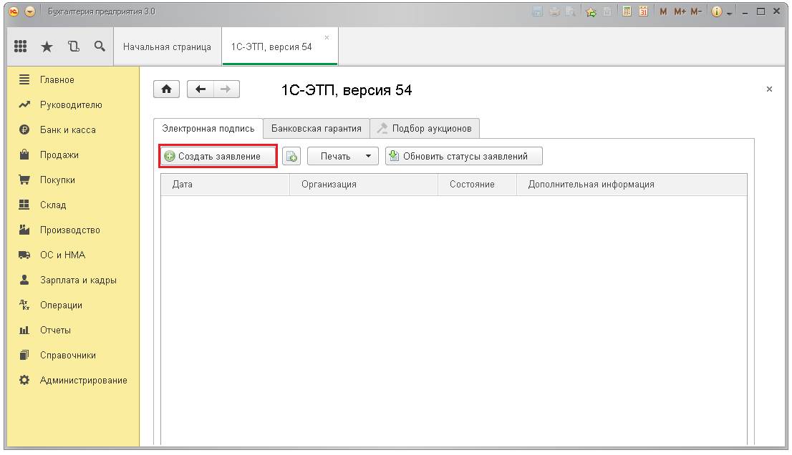Click the M memory button

coord(663,11)
